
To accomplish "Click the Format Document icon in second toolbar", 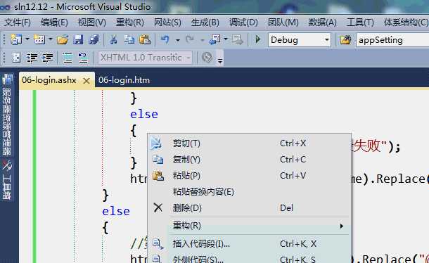I will click(16, 58).
